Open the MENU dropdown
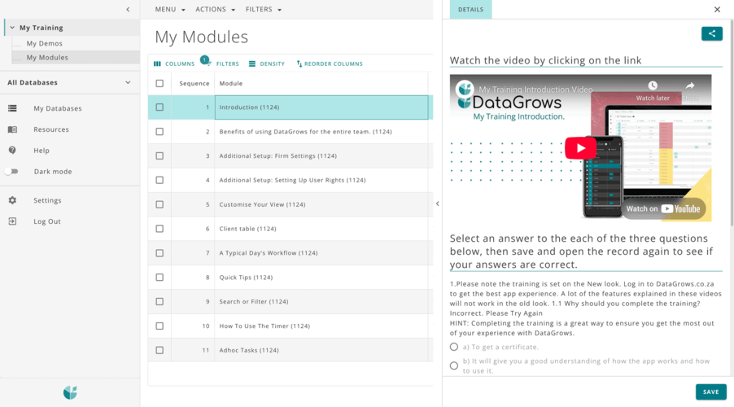Screen dimensions: 734x407 (170, 10)
